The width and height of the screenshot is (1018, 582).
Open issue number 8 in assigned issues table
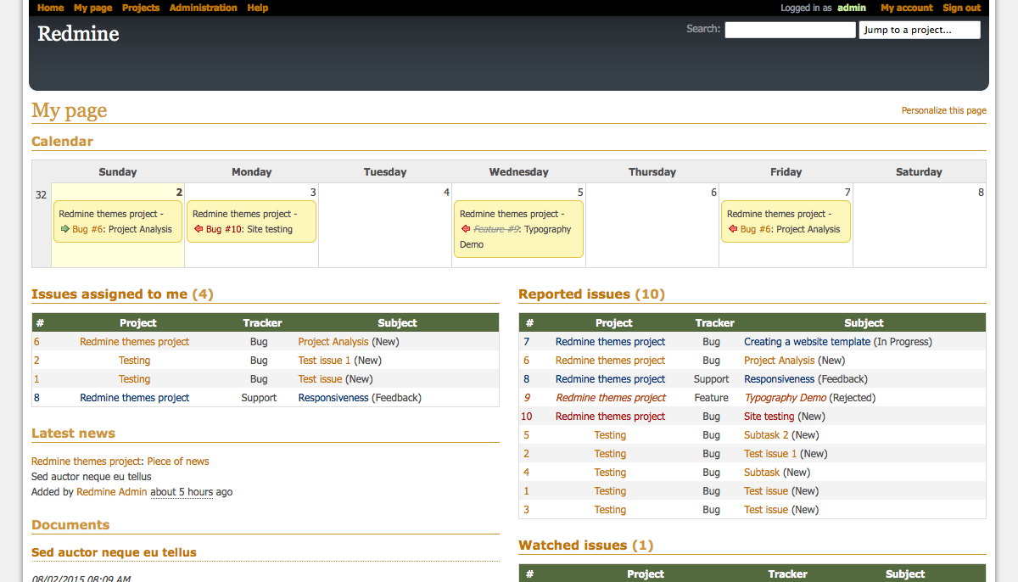point(36,398)
